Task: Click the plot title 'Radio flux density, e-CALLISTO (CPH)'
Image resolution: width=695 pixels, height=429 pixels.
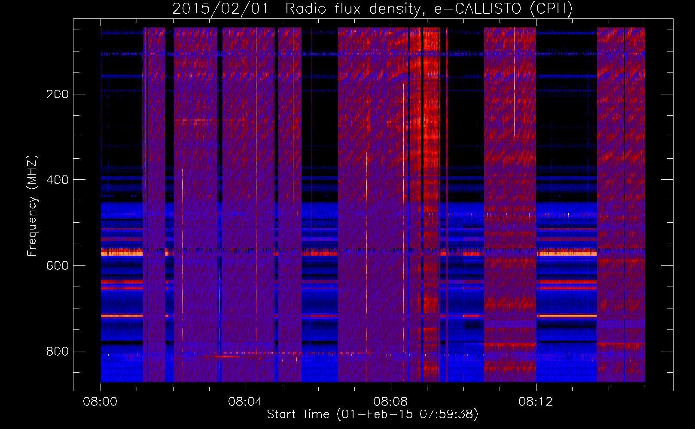Action: pyautogui.click(x=429, y=9)
